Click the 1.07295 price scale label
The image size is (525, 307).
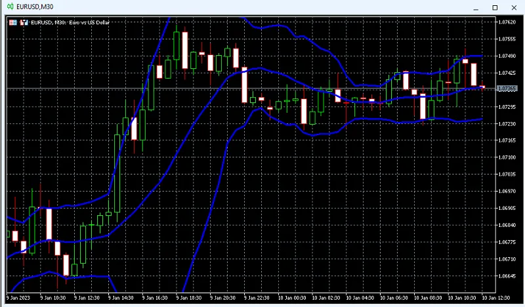point(507,107)
